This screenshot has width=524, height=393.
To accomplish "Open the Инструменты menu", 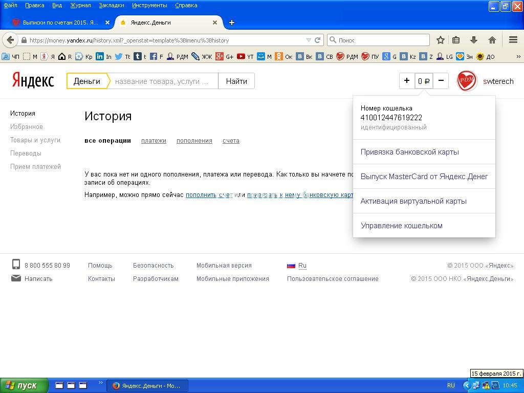I will [149, 5].
